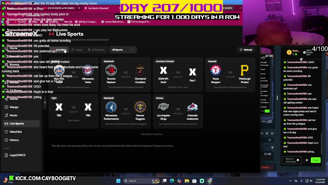Viewport: 328px width, 185px height.
Task: Click the chat panel scrollbar
Action: point(321,144)
